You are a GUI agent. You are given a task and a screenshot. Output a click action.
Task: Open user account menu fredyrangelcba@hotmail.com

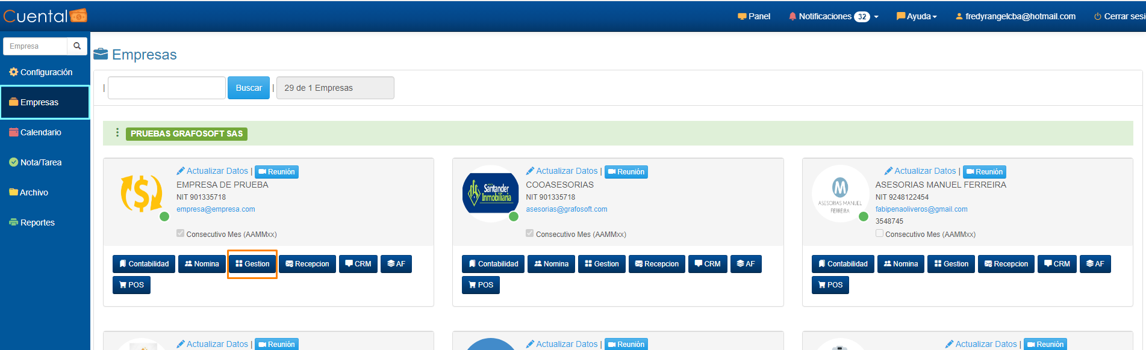click(x=1015, y=17)
